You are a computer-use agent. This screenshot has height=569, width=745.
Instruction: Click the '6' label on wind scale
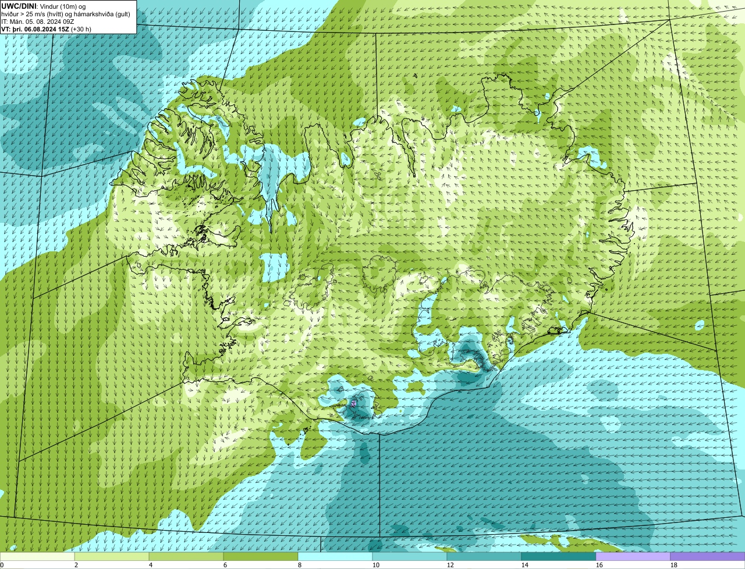225,565
